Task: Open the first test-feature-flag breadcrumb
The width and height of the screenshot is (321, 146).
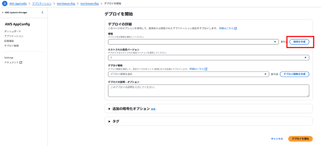Action: 66,4
